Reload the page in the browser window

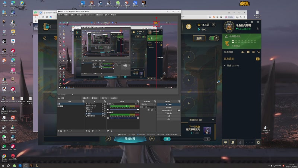pos(43,17)
